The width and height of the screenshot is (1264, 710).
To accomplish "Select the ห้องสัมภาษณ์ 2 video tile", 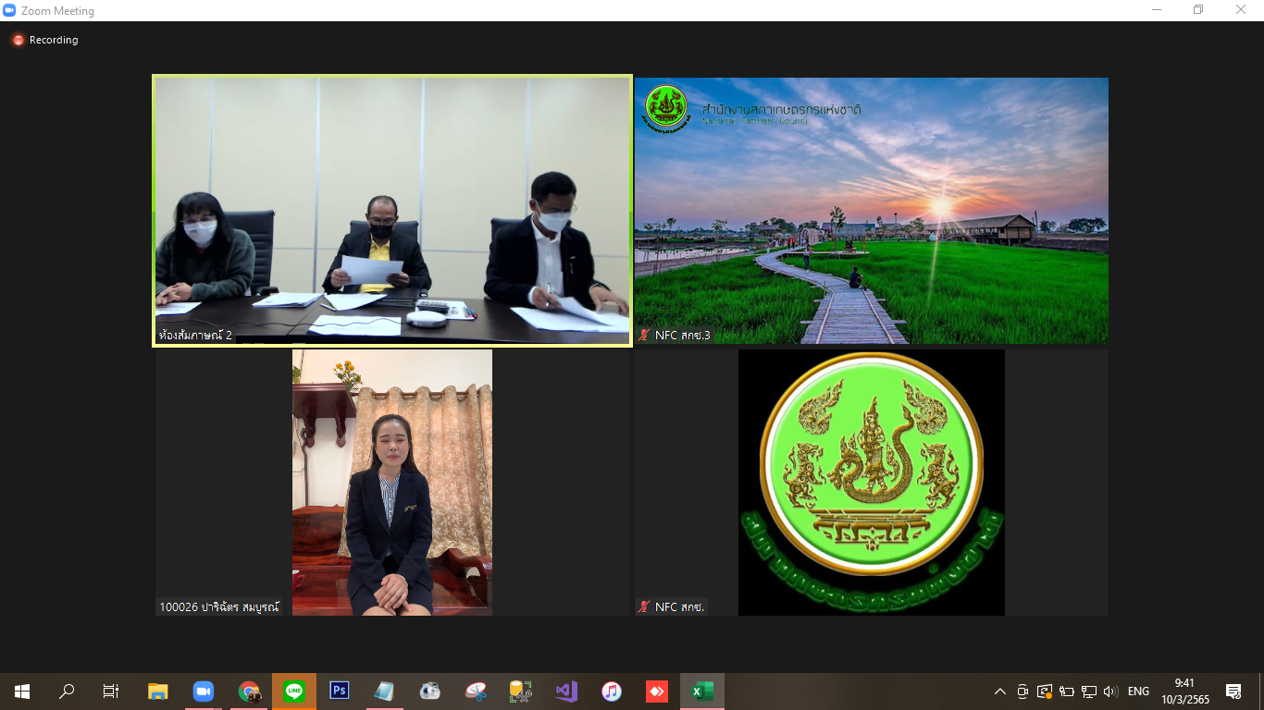I will [x=392, y=211].
